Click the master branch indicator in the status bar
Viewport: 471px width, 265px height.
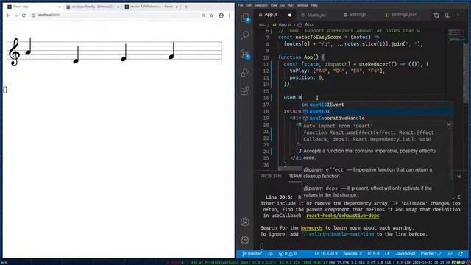pyautogui.click(x=252, y=254)
